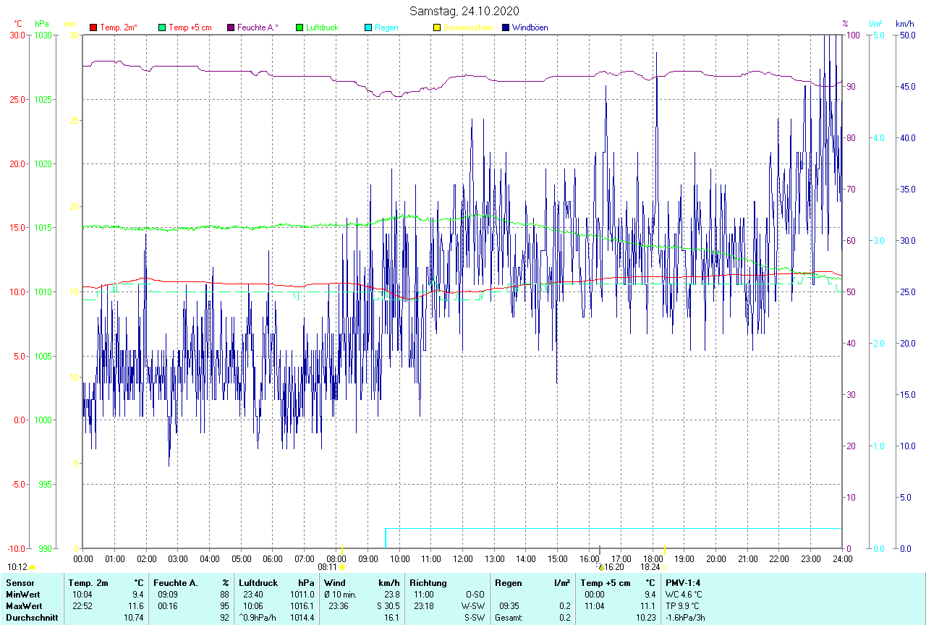This screenshot has height=625, width=926.
Task: Click the 'PMV-1:4' header
Action: pos(683,583)
